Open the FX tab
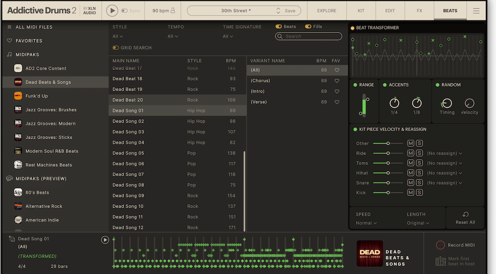The height and width of the screenshot is (274, 496). click(x=419, y=11)
